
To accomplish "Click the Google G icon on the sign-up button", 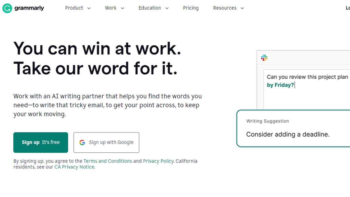I will pyautogui.click(x=82, y=142).
